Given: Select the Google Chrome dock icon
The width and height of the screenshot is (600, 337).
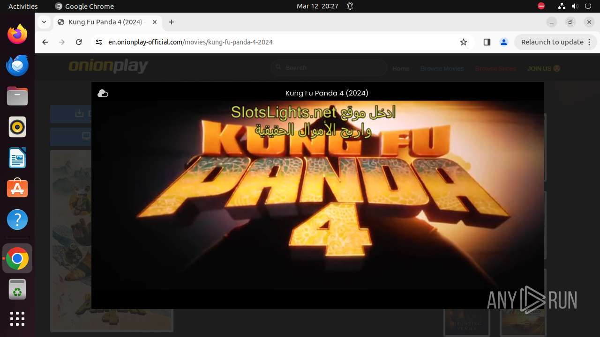Looking at the screenshot, I should (x=17, y=258).
